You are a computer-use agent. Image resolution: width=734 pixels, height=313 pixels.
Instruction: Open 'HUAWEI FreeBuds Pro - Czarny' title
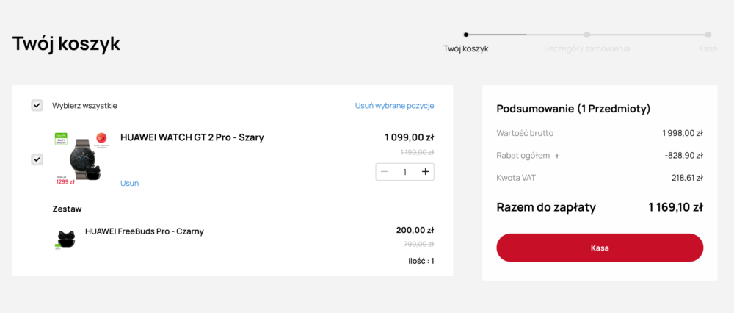click(145, 231)
